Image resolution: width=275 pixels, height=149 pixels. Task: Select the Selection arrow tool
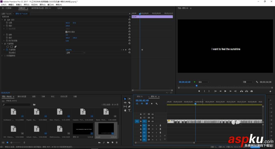(x=125, y=99)
